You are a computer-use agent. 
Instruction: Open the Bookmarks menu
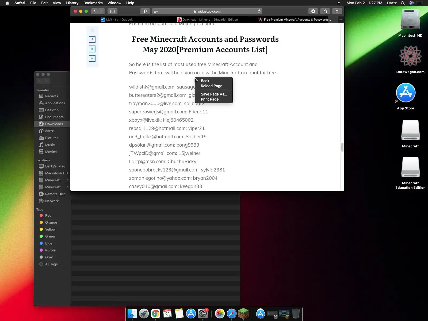93,3
